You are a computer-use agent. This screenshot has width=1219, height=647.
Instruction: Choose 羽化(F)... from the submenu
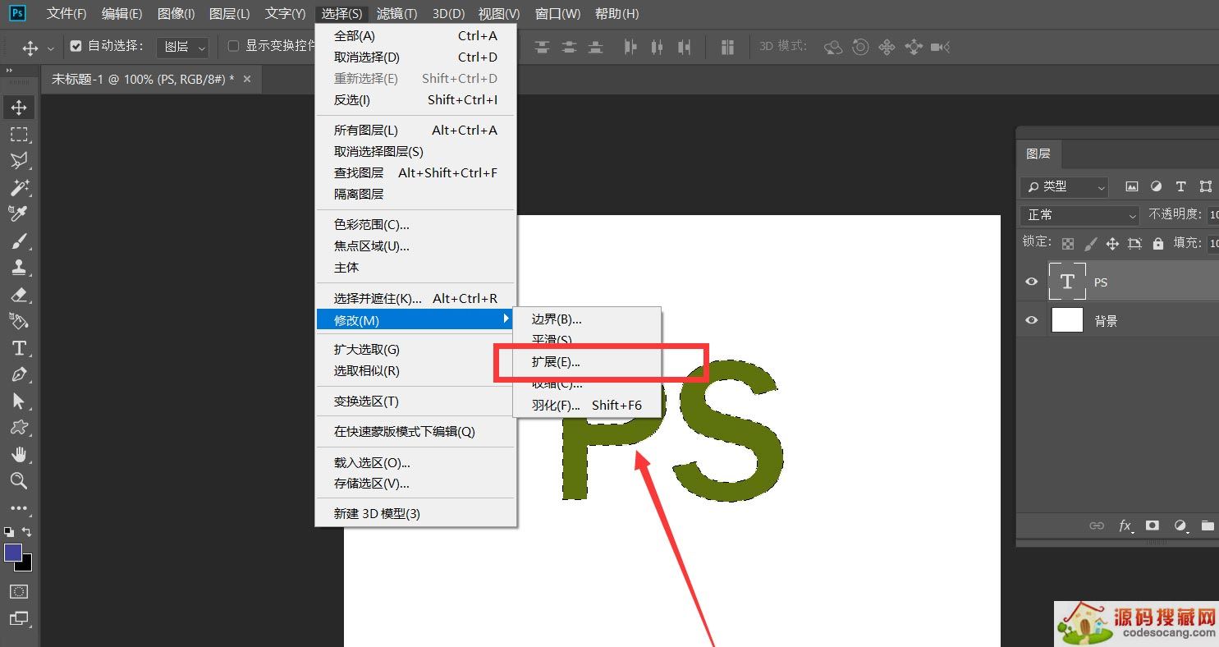click(x=587, y=405)
